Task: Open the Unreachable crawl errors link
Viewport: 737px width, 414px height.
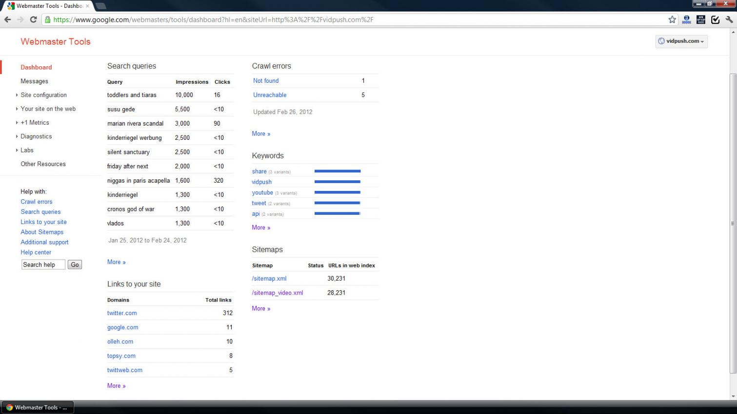Action: click(x=270, y=95)
